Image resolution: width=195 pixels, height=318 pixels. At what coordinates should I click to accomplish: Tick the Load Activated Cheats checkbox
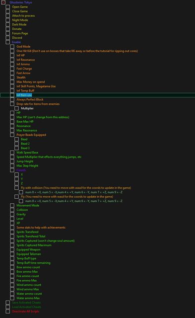pos(8,307)
